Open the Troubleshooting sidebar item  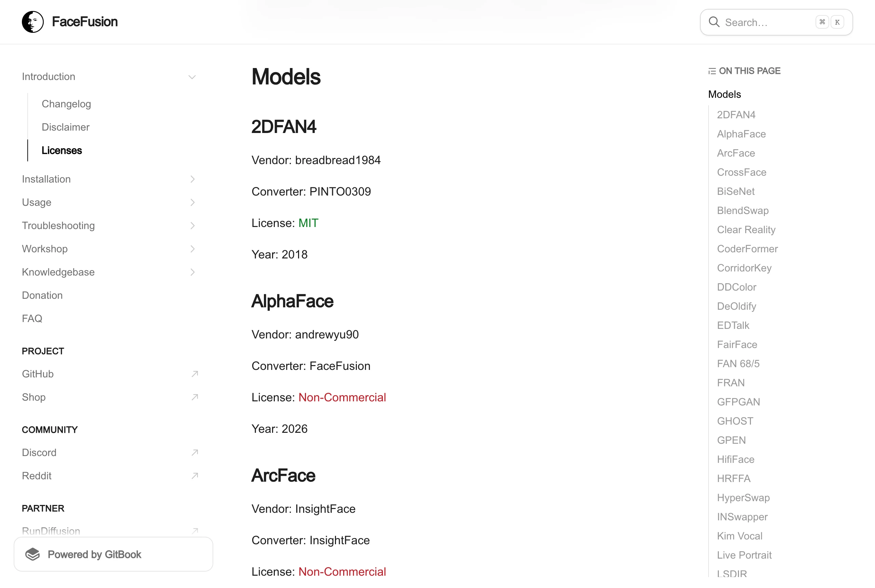[58, 226]
